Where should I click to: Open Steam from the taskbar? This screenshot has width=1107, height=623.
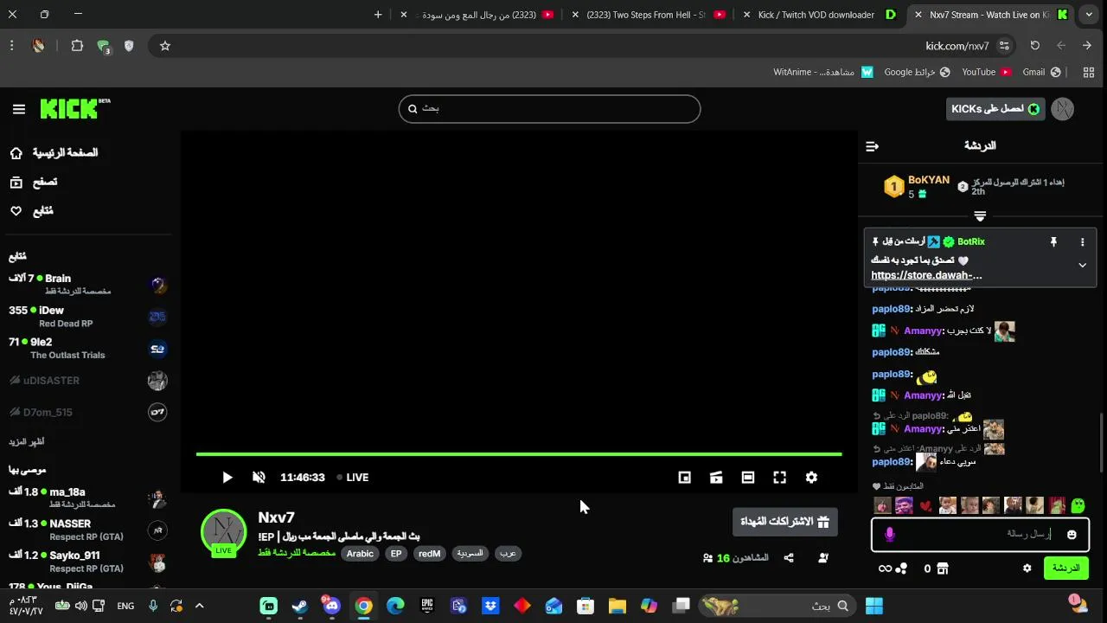click(x=300, y=606)
